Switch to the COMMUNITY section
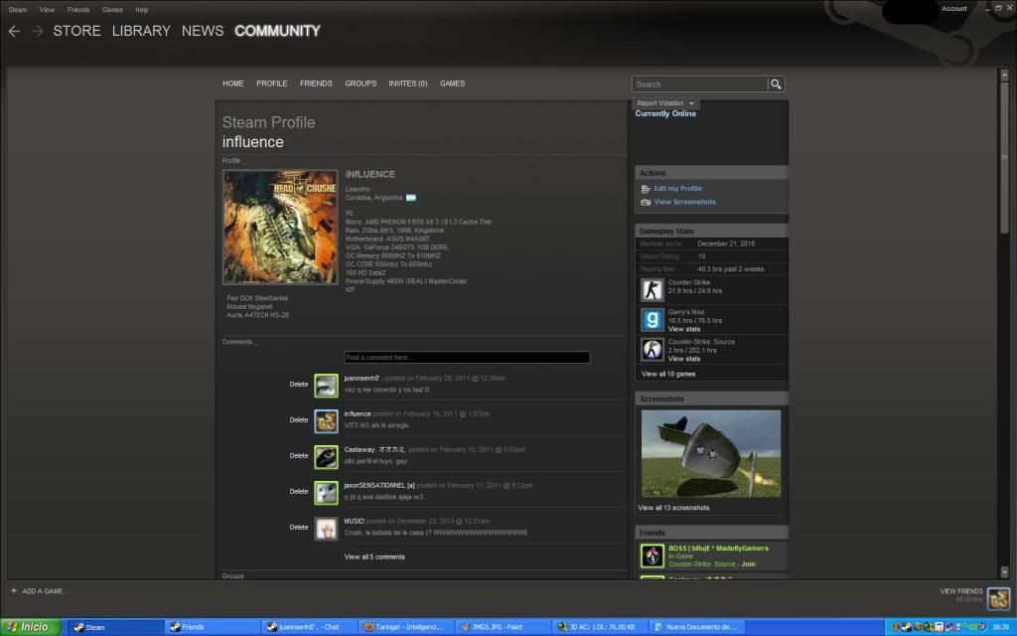 (x=278, y=31)
